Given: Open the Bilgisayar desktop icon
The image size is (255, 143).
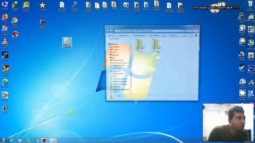Looking at the screenshot, I should coord(5,5).
